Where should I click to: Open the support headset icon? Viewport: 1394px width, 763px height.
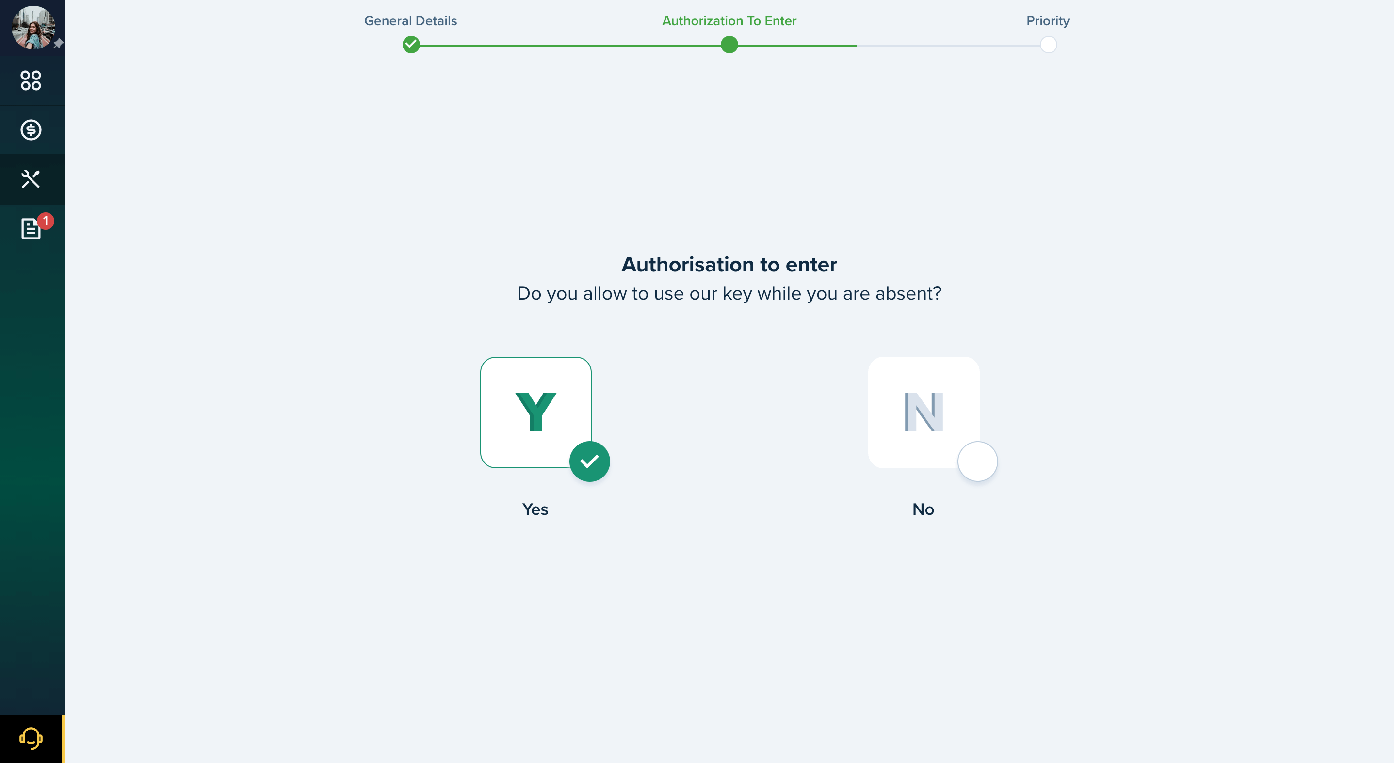click(x=31, y=739)
